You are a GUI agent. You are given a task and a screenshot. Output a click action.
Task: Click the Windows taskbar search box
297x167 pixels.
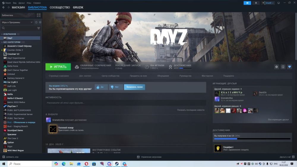(30, 164)
